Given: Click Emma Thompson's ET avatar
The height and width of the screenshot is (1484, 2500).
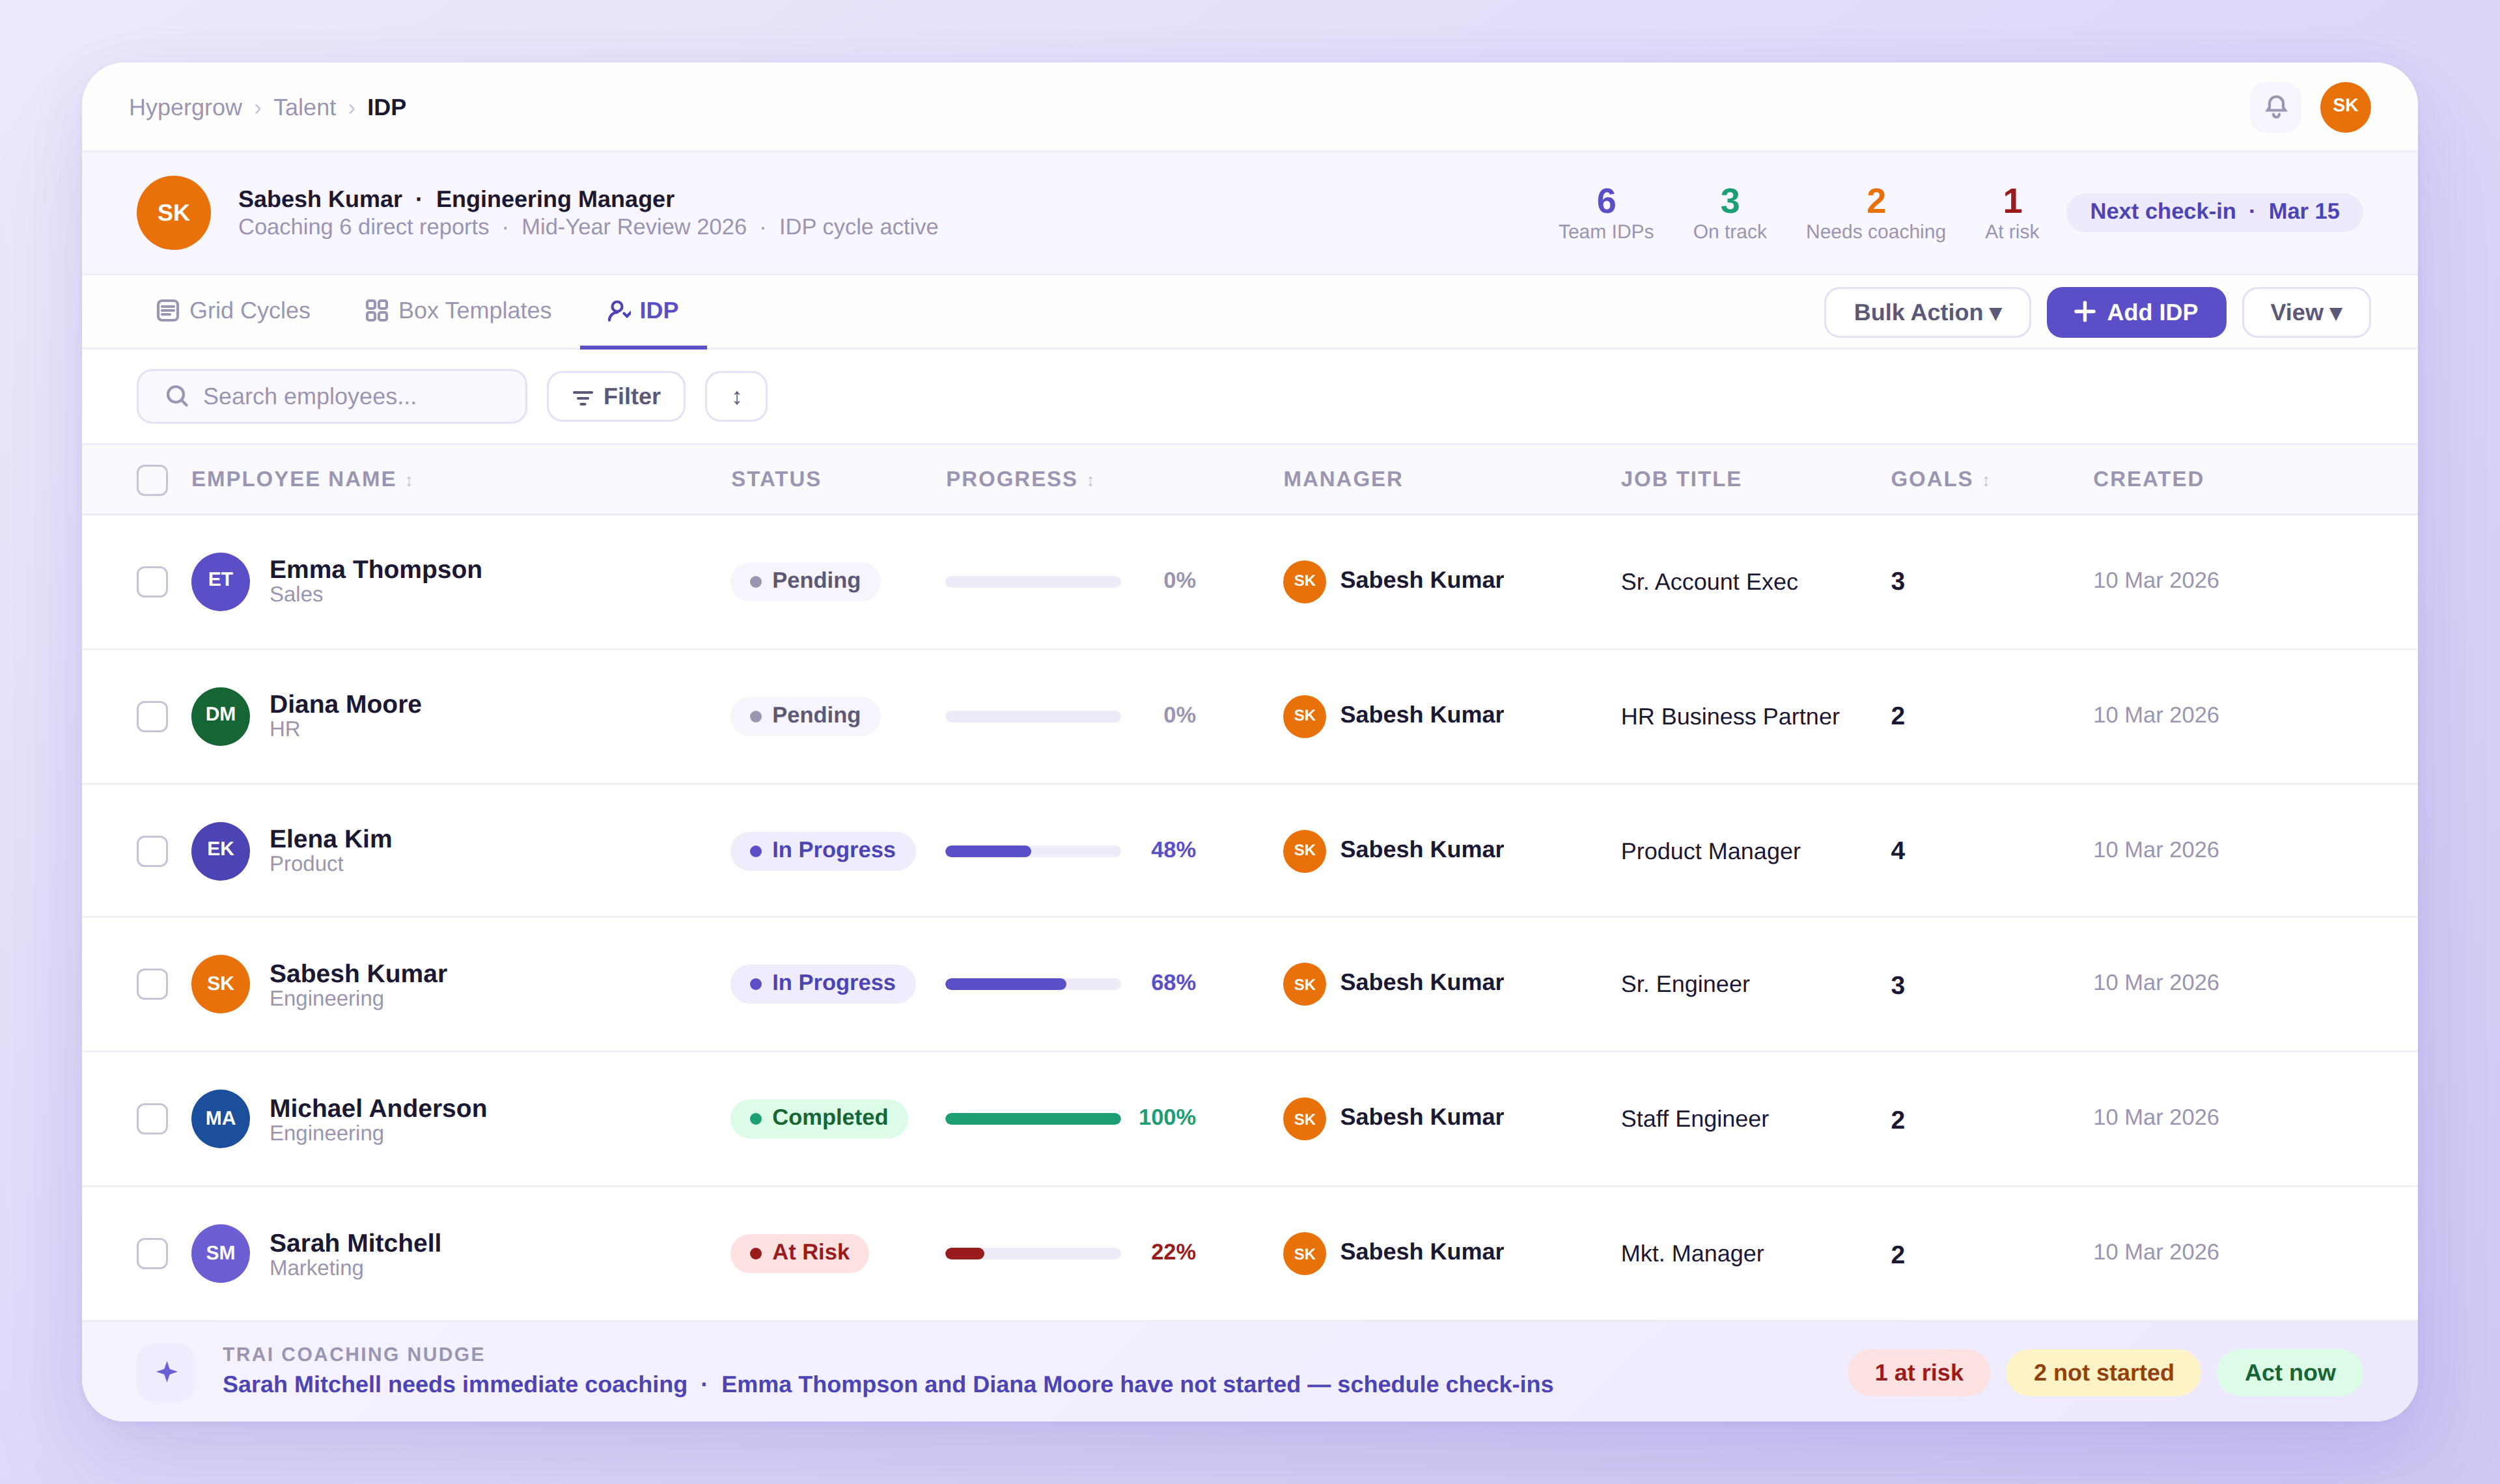Looking at the screenshot, I should 220,581.
